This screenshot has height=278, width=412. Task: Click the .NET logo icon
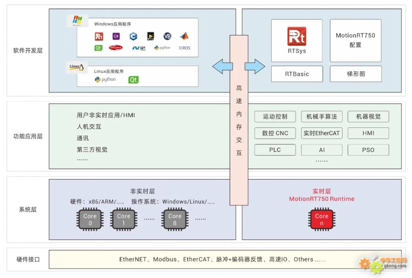[x=139, y=48]
